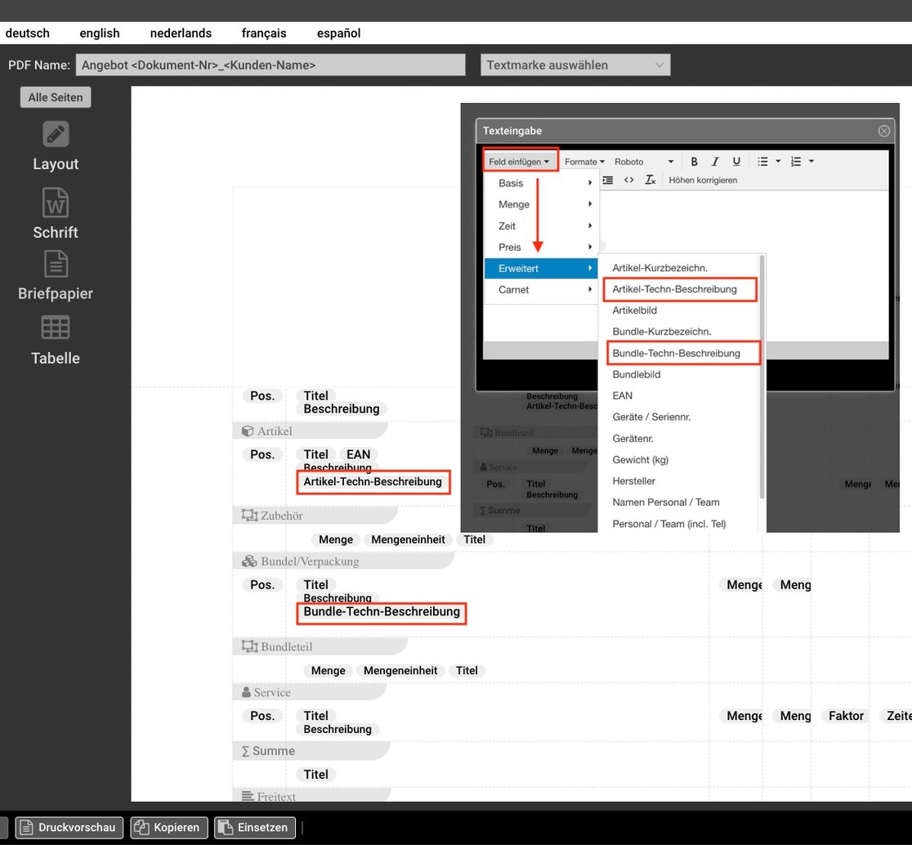The height and width of the screenshot is (845, 912).
Task: Click the PDF Name input field
Action: [x=270, y=65]
